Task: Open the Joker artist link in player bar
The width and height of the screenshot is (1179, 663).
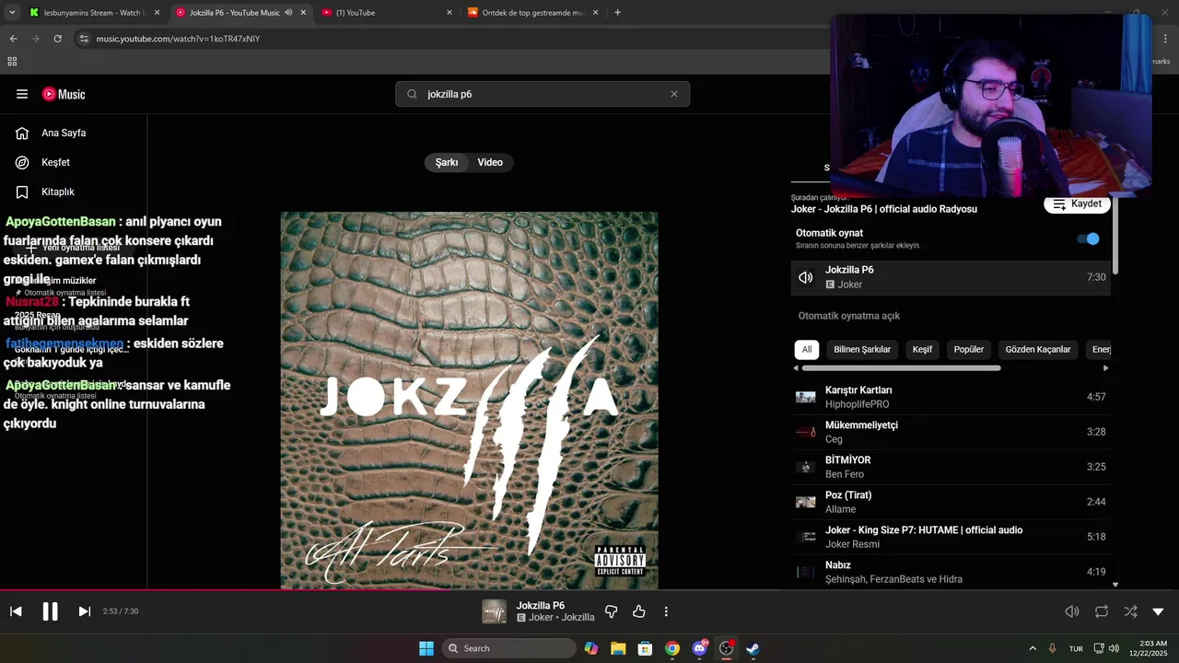Action: tap(541, 618)
